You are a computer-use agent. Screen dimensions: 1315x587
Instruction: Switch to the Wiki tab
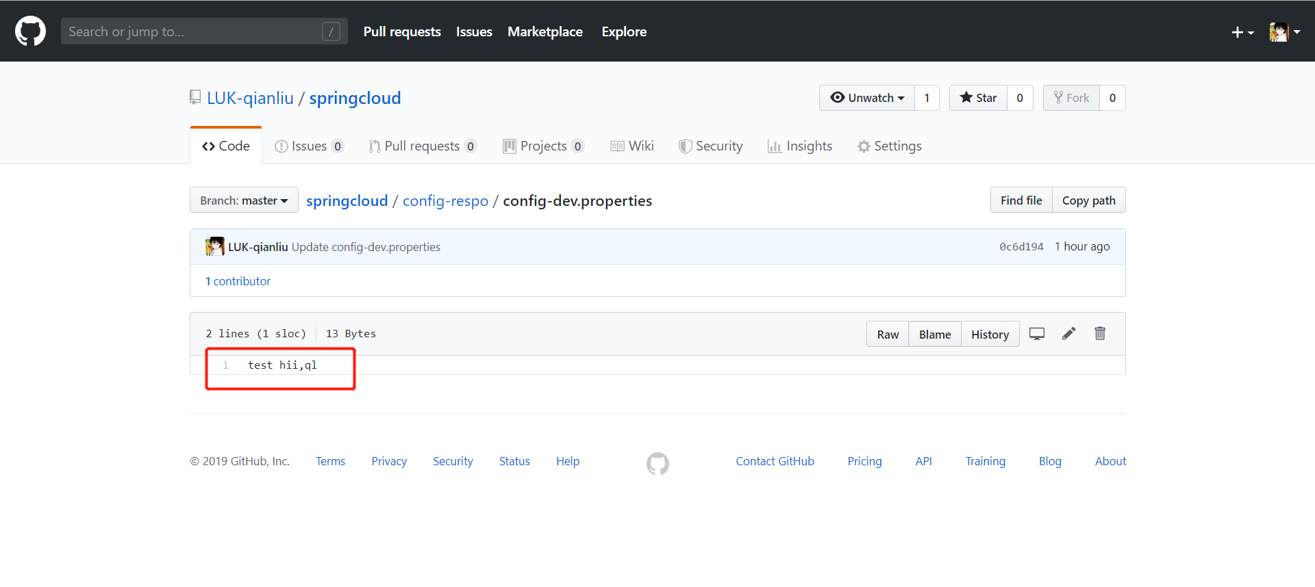click(632, 146)
